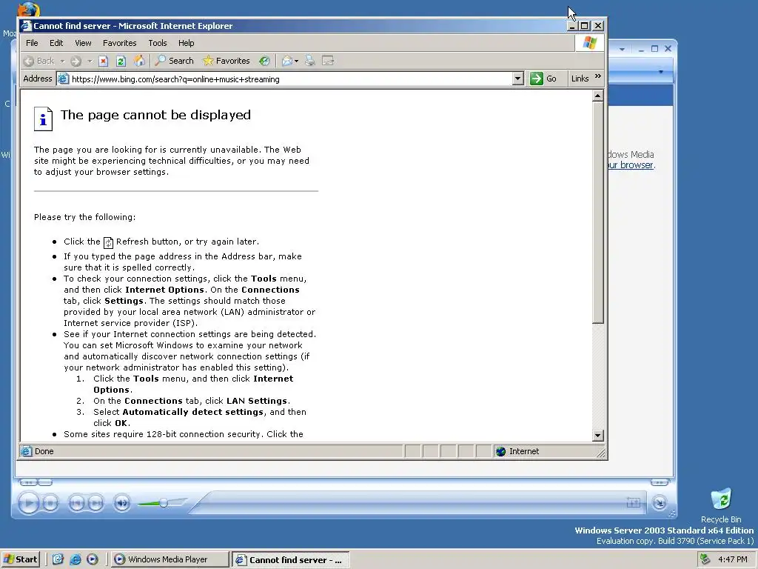Open the File menu
The image size is (758, 569).
[x=32, y=43]
